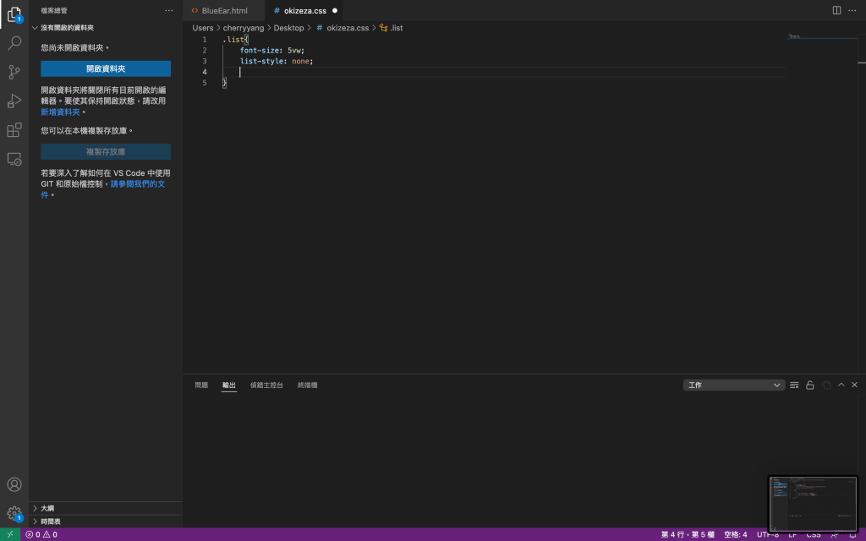Open the Accounts icon in activity bar
This screenshot has width=866, height=541.
14,484
